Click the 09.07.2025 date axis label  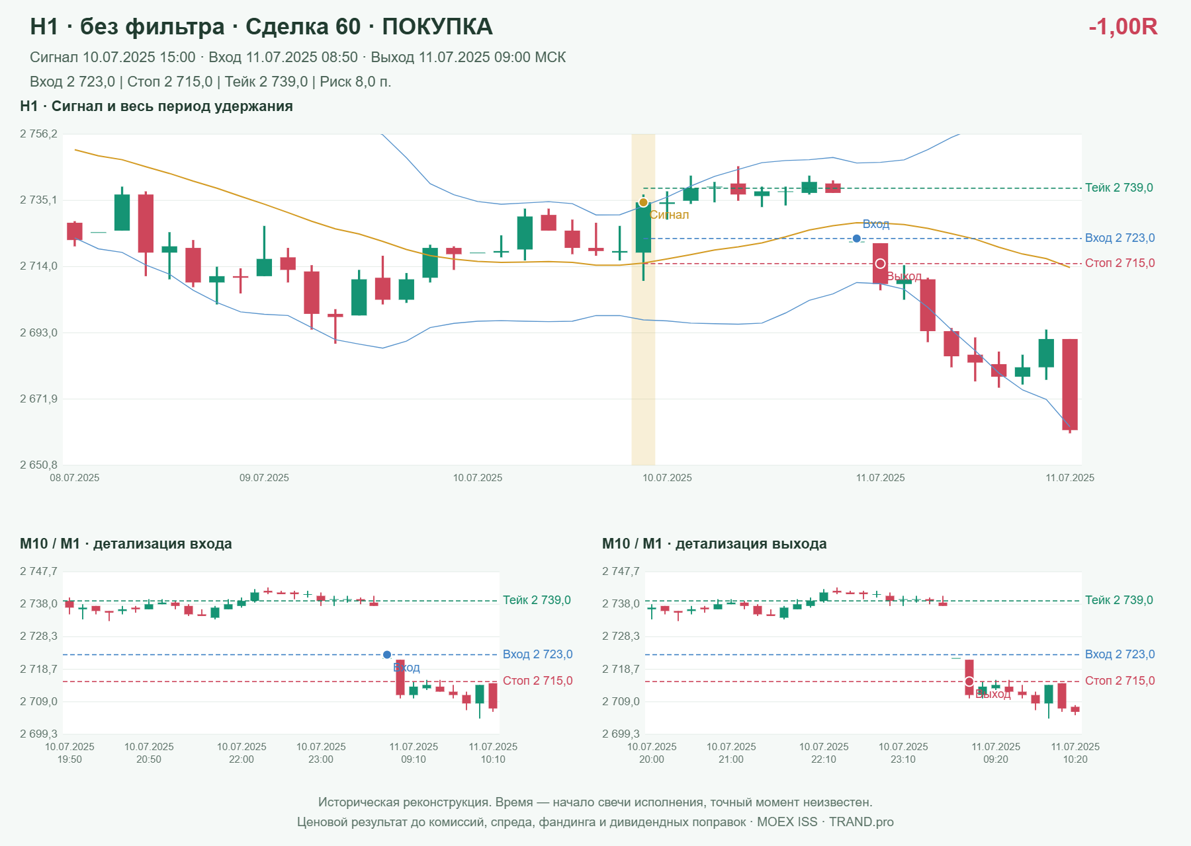(264, 478)
